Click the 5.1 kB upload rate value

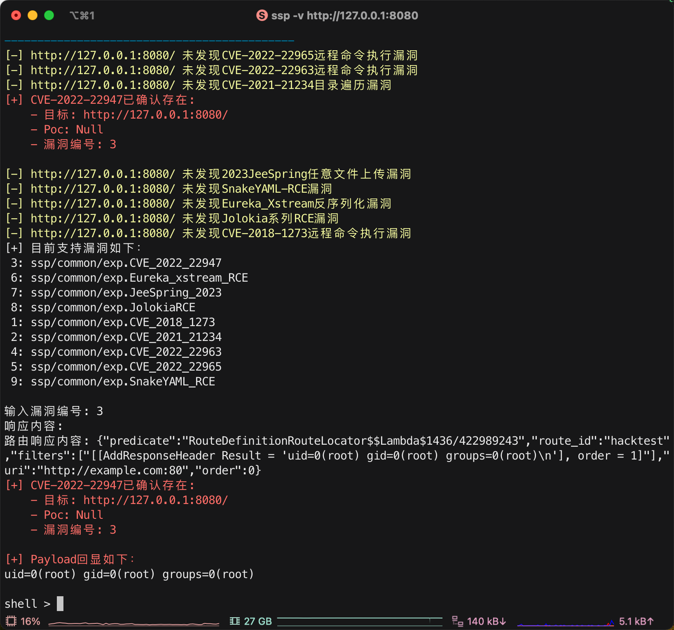coord(637,621)
